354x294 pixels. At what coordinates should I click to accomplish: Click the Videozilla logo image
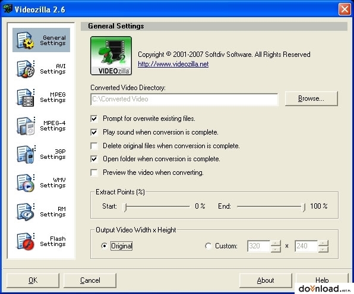tap(111, 56)
